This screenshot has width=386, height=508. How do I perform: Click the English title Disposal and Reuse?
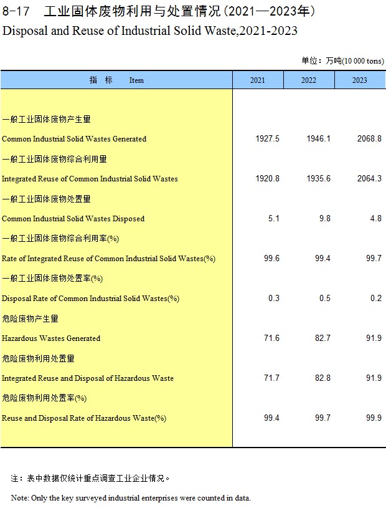(150, 31)
